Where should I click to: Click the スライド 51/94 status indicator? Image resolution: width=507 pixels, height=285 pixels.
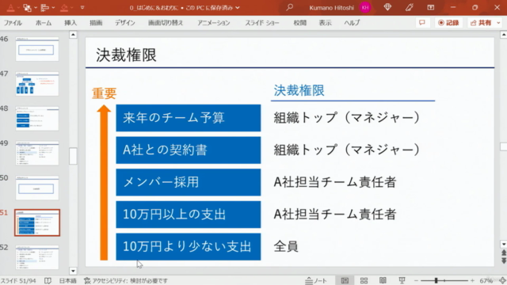click(x=18, y=280)
